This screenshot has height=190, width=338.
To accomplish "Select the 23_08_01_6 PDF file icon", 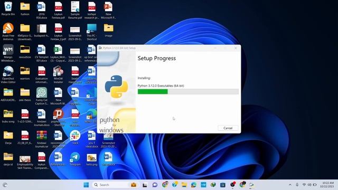I will 25,137.
